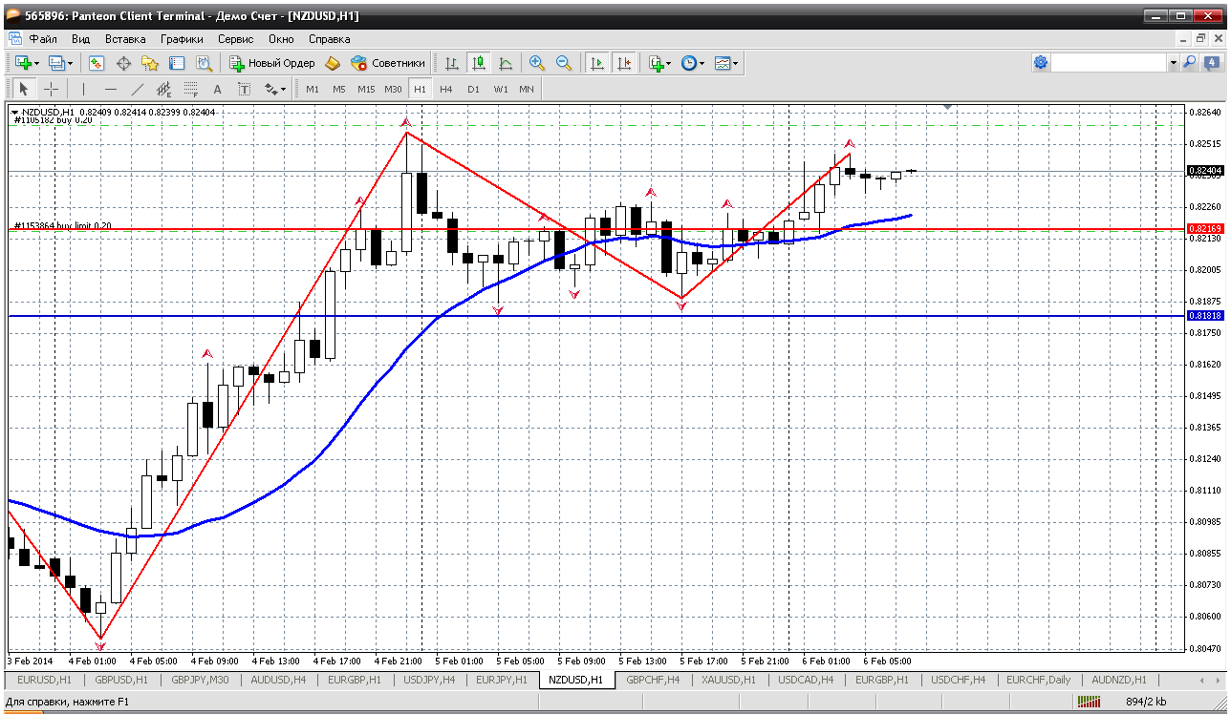
Task: Click the tab bar right scroll arrow
Action: tap(1218, 680)
